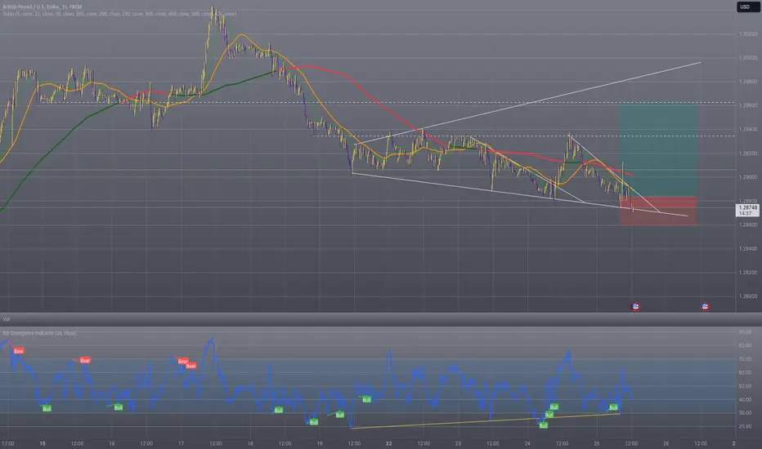This screenshot has height=449, width=762.
Task: Click the Bull label near the 16 date
Action: point(118,407)
